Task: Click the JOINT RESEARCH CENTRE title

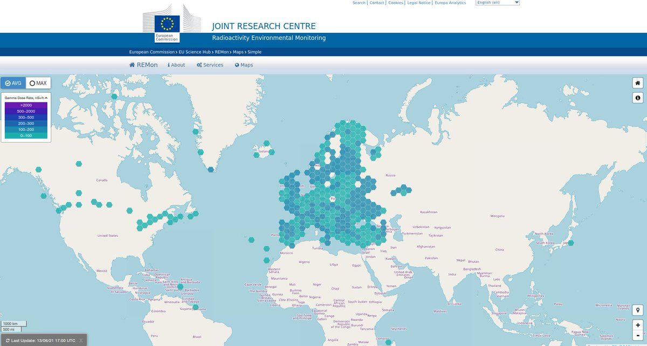Action: (x=264, y=26)
